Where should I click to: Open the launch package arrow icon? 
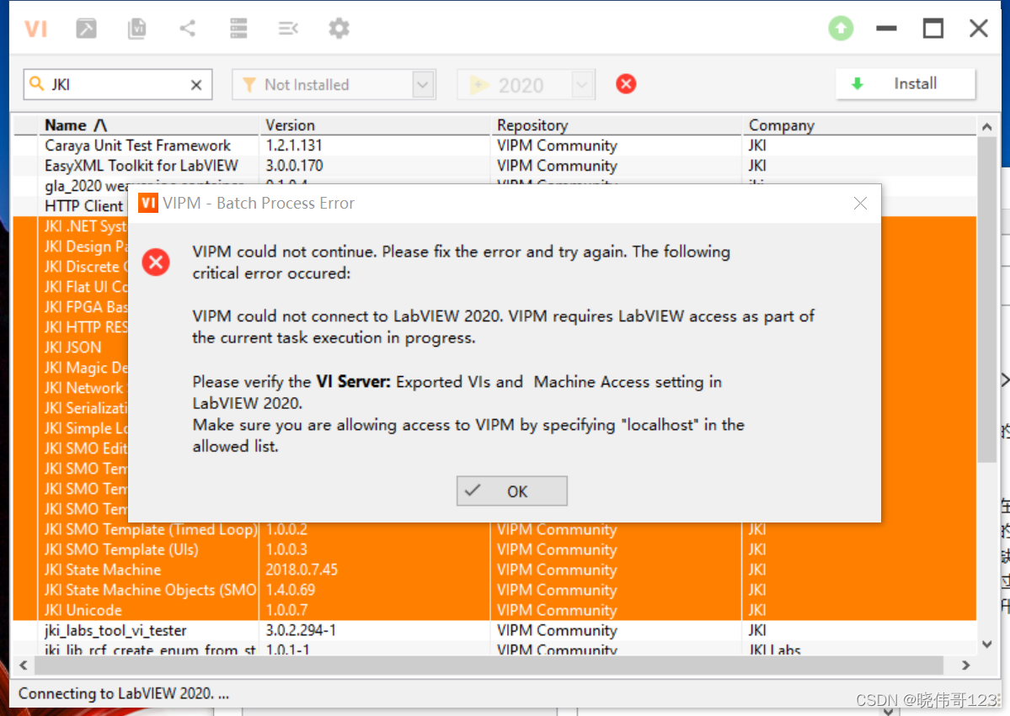pyautogui.click(x=86, y=29)
